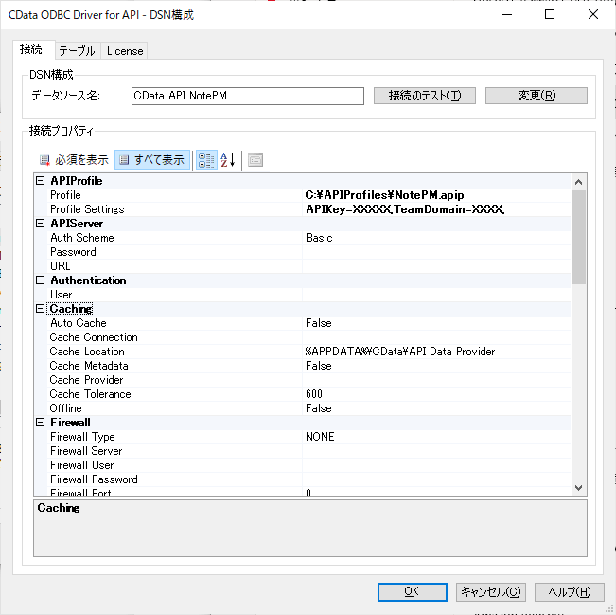
Task: Select the categorized view icon
Action: tap(206, 160)
